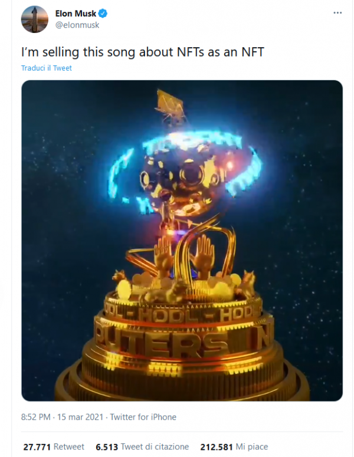Click the 15 mar 2021 date
Viewport: 354px width, 457px height.
pyautogui.click(x=80, y=417)
